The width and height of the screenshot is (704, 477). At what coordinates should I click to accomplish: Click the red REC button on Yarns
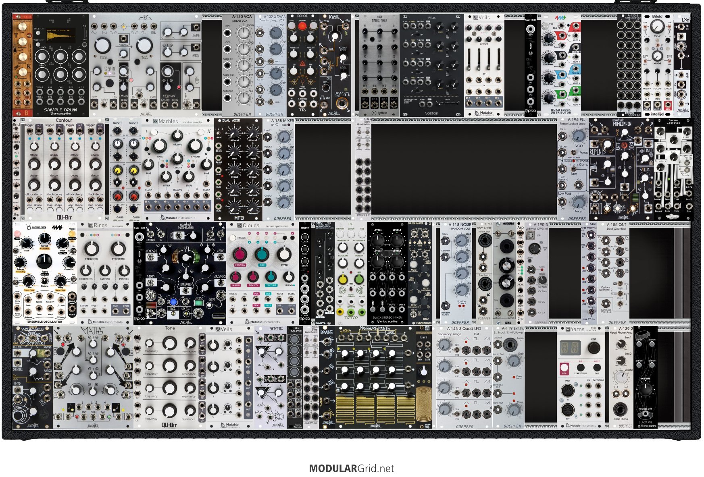point(564,368)
